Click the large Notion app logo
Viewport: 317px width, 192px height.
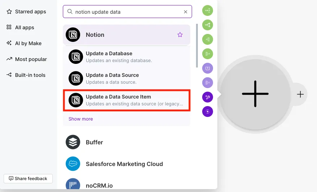73,35
